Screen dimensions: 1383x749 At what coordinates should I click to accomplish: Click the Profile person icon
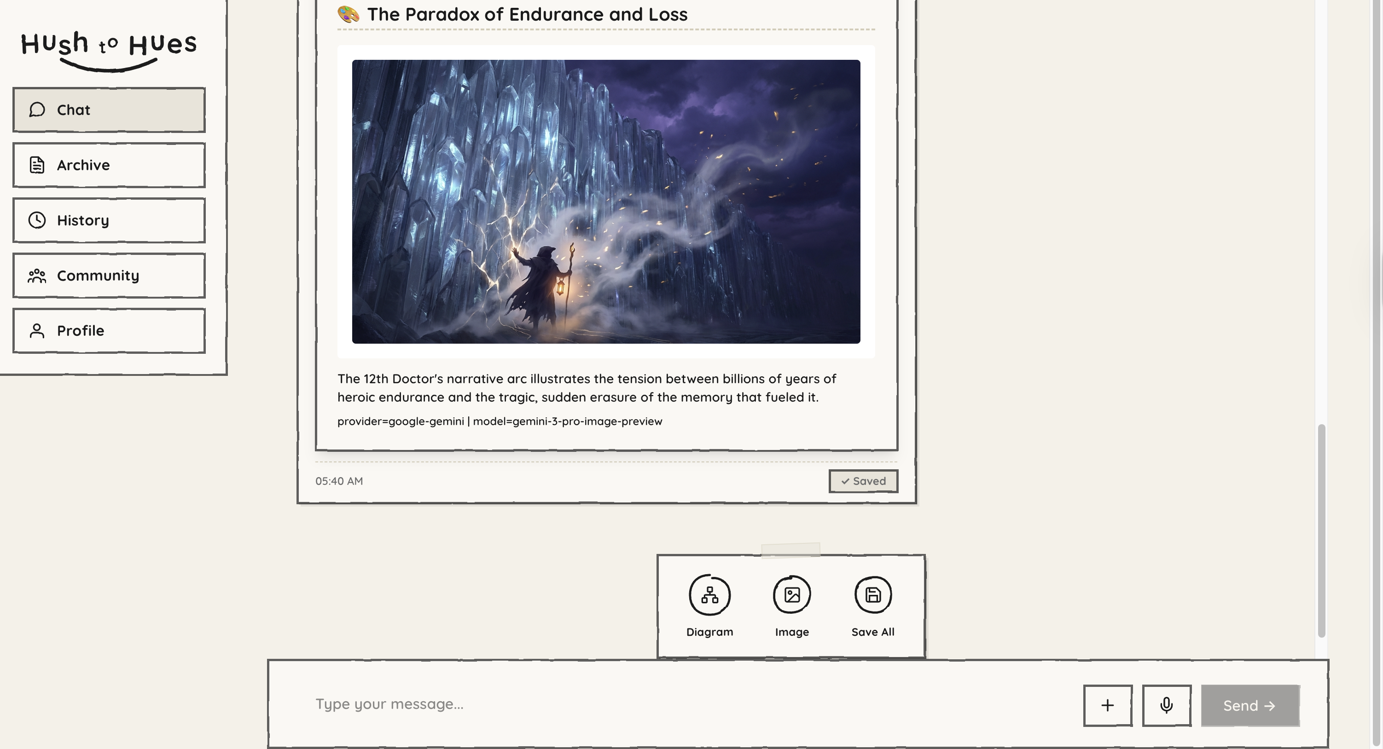[x=36, y=331]
